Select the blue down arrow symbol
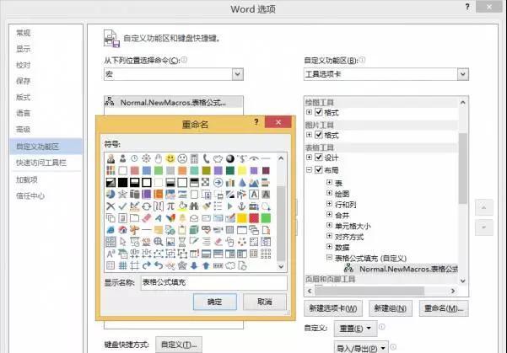This screenshot has width=507, height=353. pos(194,265)
